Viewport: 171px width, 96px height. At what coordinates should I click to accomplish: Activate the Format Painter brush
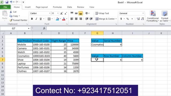(18, 20)
